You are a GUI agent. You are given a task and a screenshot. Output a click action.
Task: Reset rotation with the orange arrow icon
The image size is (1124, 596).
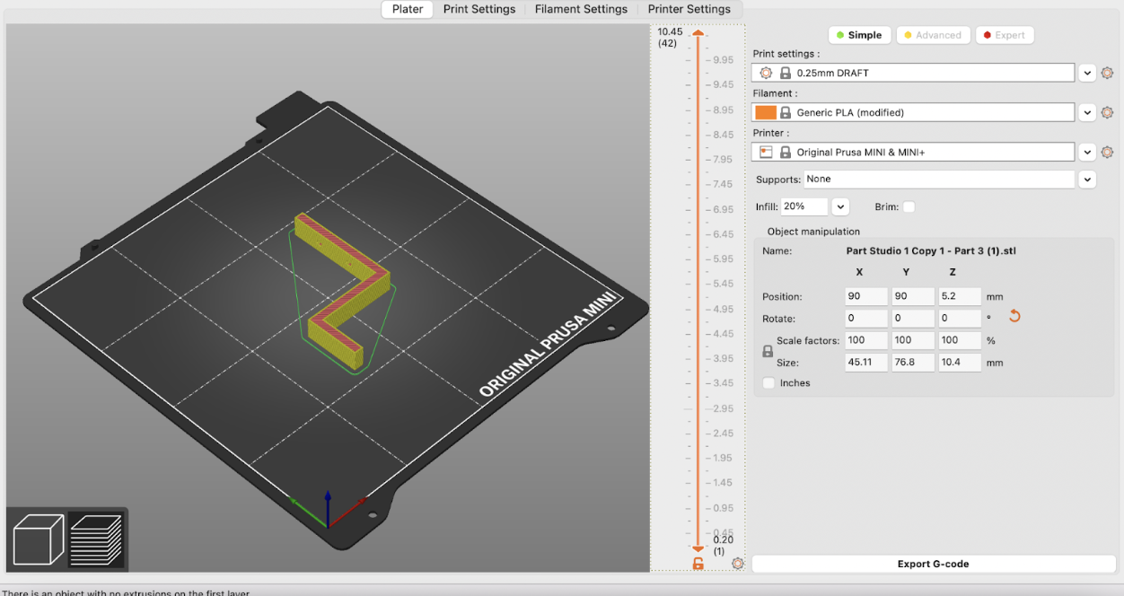(x=1015, y=316)
